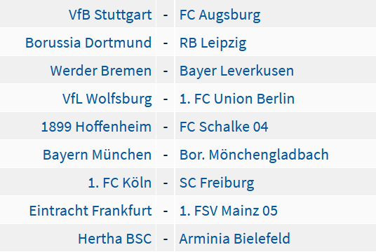
Task: Click the dash between Hertha and Bielefeld
Action: [166, 239]
